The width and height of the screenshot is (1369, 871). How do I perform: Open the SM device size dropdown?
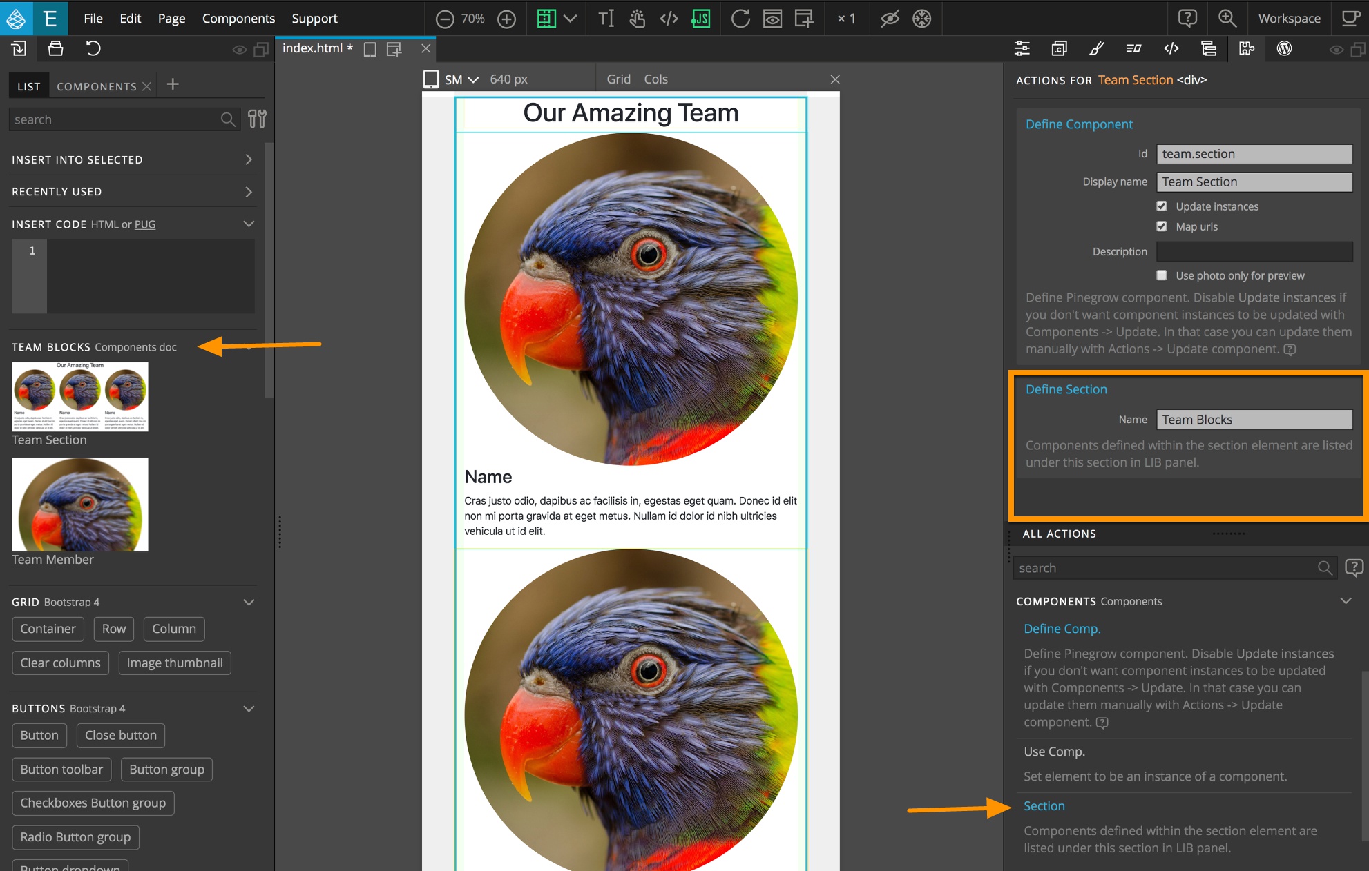[x=461, y=79]
